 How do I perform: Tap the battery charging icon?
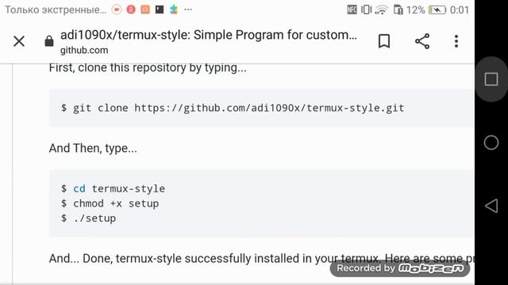coord(437,10)
